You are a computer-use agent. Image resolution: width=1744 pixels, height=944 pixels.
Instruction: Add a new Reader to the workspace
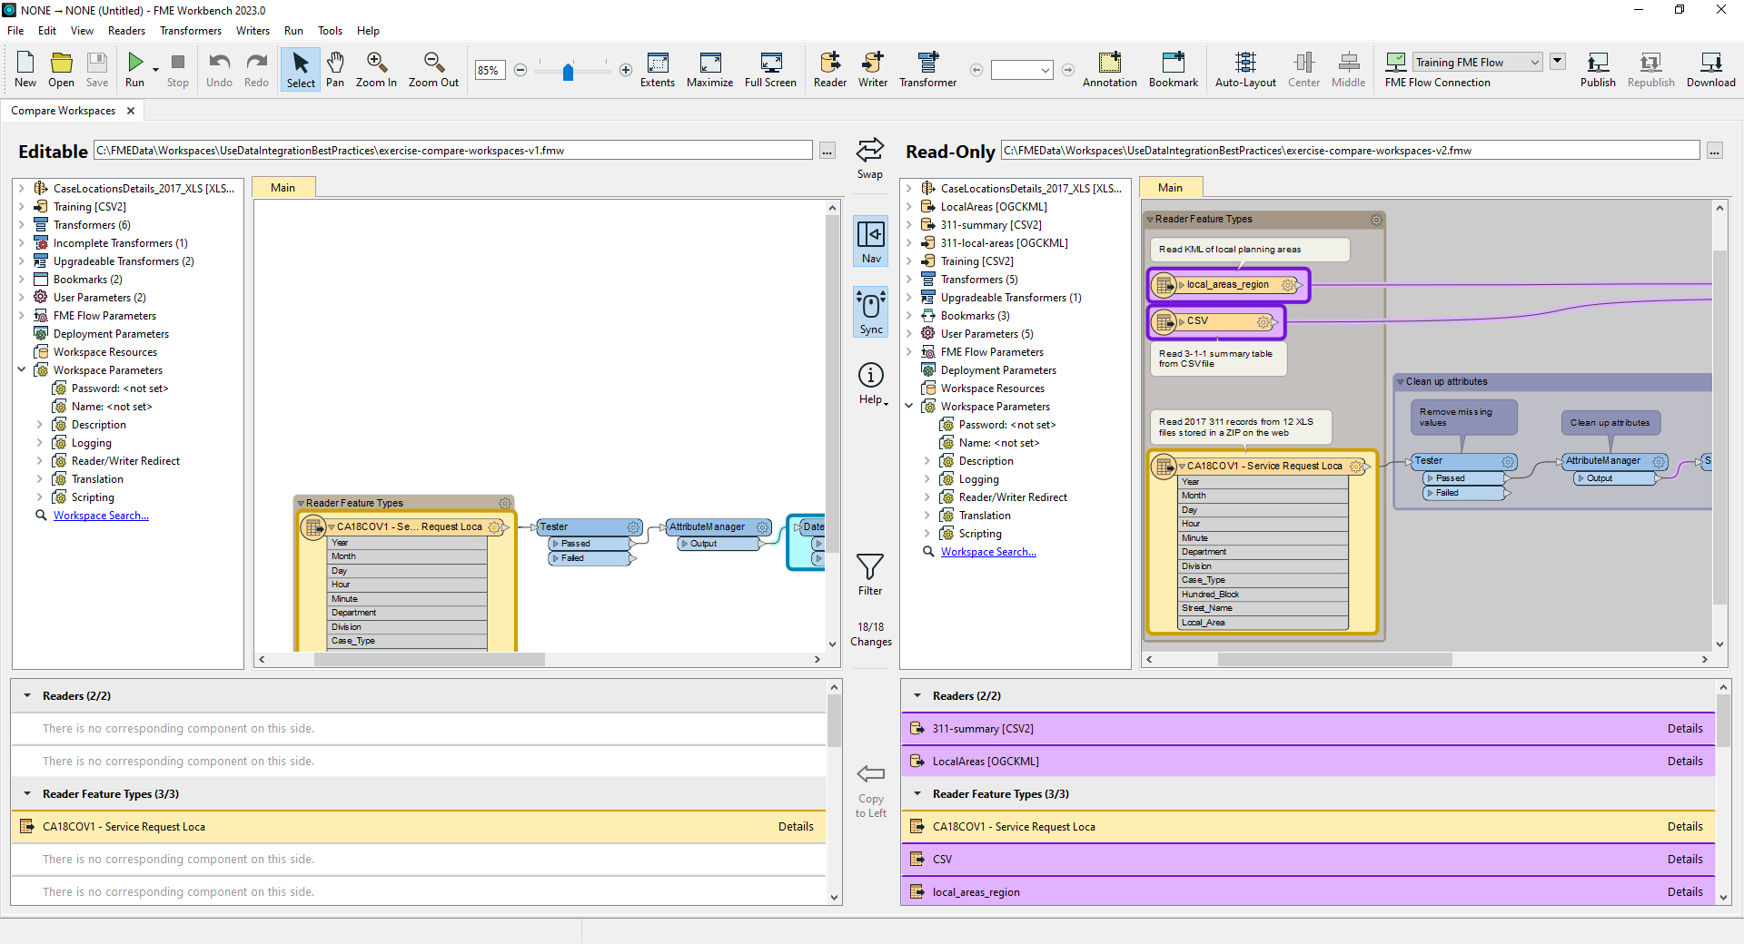829,70
